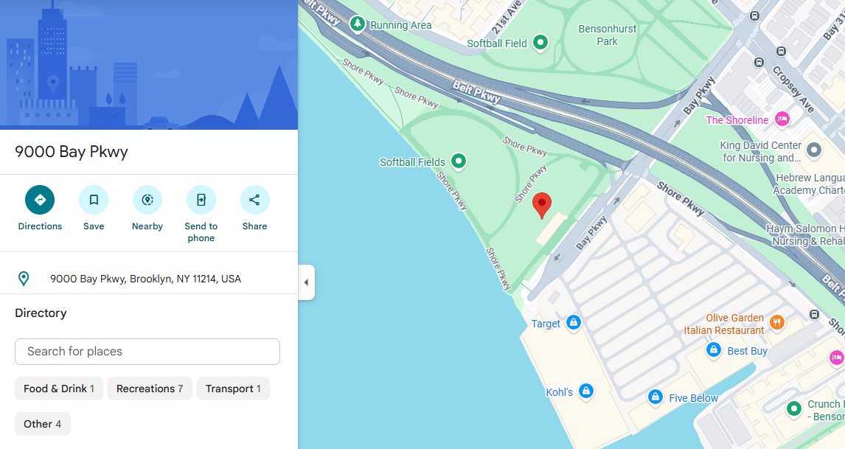The width and height of the screenshot is (845, 449).
Task: Collapse the side panel arrow
Action: 306,282
